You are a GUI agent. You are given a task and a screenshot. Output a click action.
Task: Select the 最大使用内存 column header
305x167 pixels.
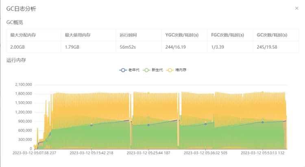pos(78,35)
